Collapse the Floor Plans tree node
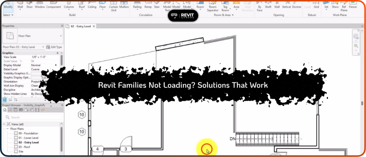The height and width of the screenshot is (157, 366). [8, 129]
